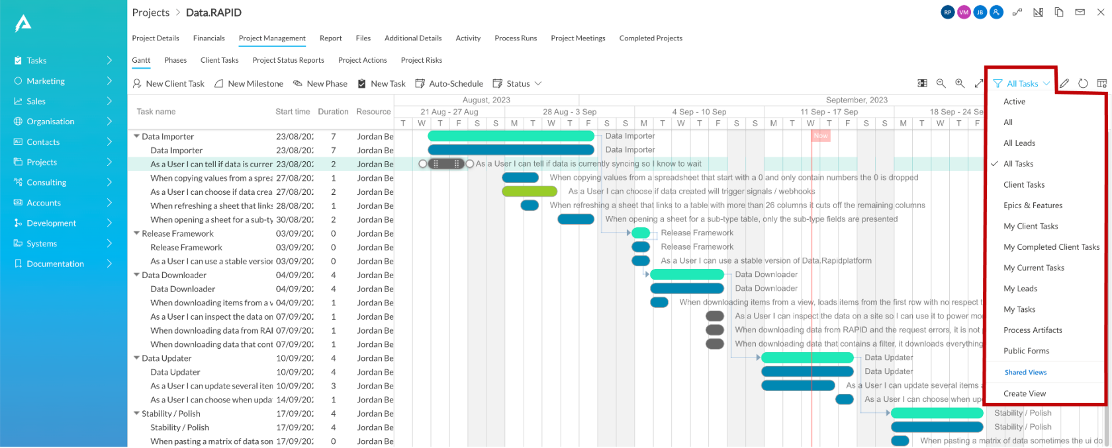Refresh the Gantt chart
Viewport: 1112px width, 448px height.
[1083, 83]
